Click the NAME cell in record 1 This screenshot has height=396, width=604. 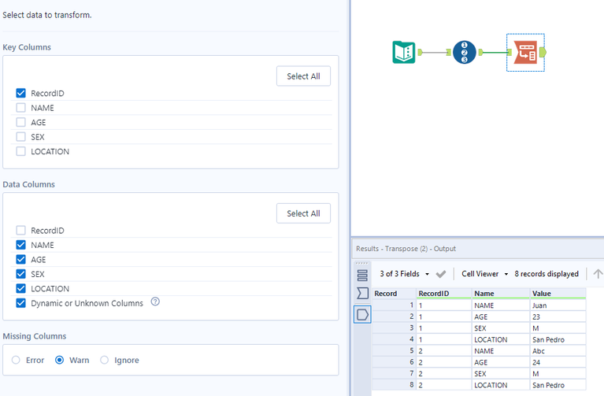coord(500,305)
